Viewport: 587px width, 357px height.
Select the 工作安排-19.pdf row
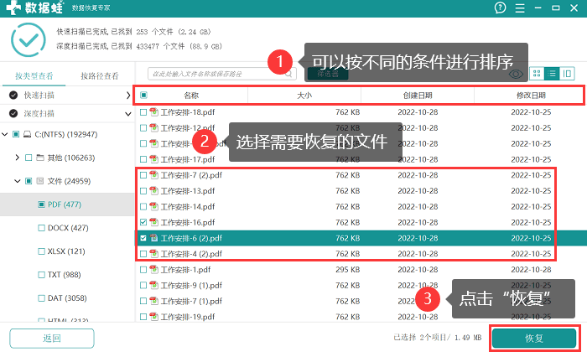pyautogui.click(x=361, y=317)
